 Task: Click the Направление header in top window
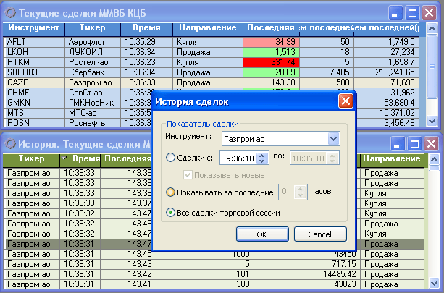pos(208,29)
